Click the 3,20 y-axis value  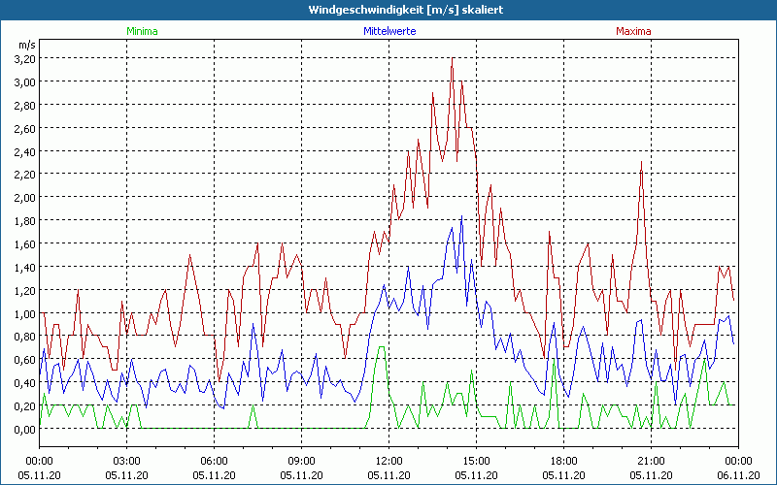tap(25, 59)
